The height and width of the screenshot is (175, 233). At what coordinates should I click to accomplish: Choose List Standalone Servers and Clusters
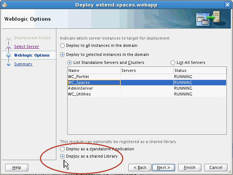(x=69, y=63)
